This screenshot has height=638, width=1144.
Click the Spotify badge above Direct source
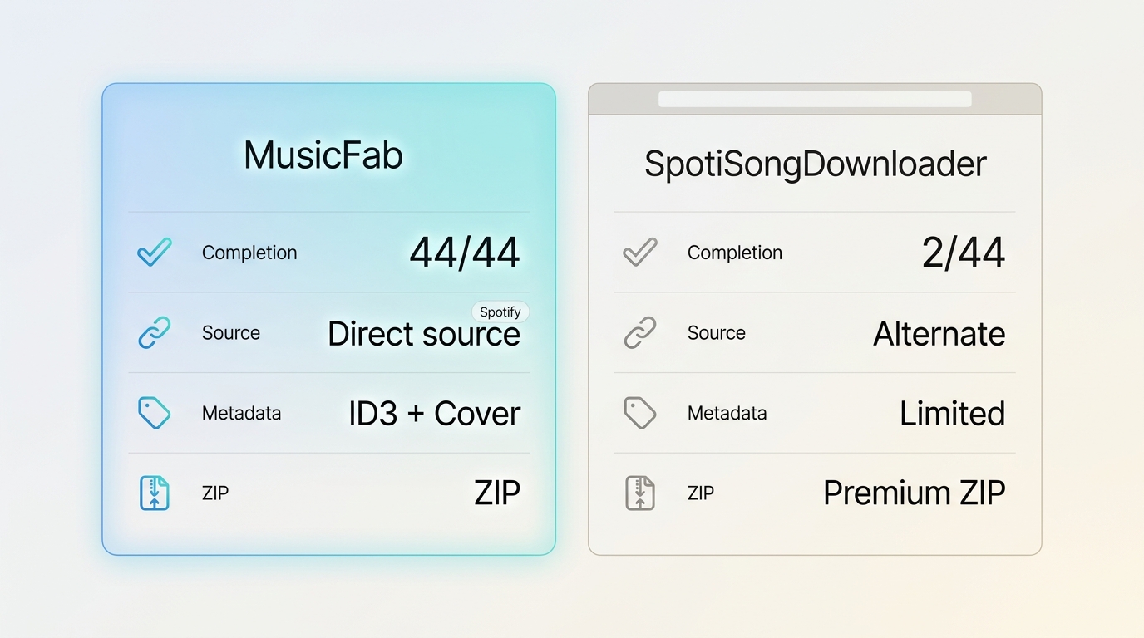500,312
